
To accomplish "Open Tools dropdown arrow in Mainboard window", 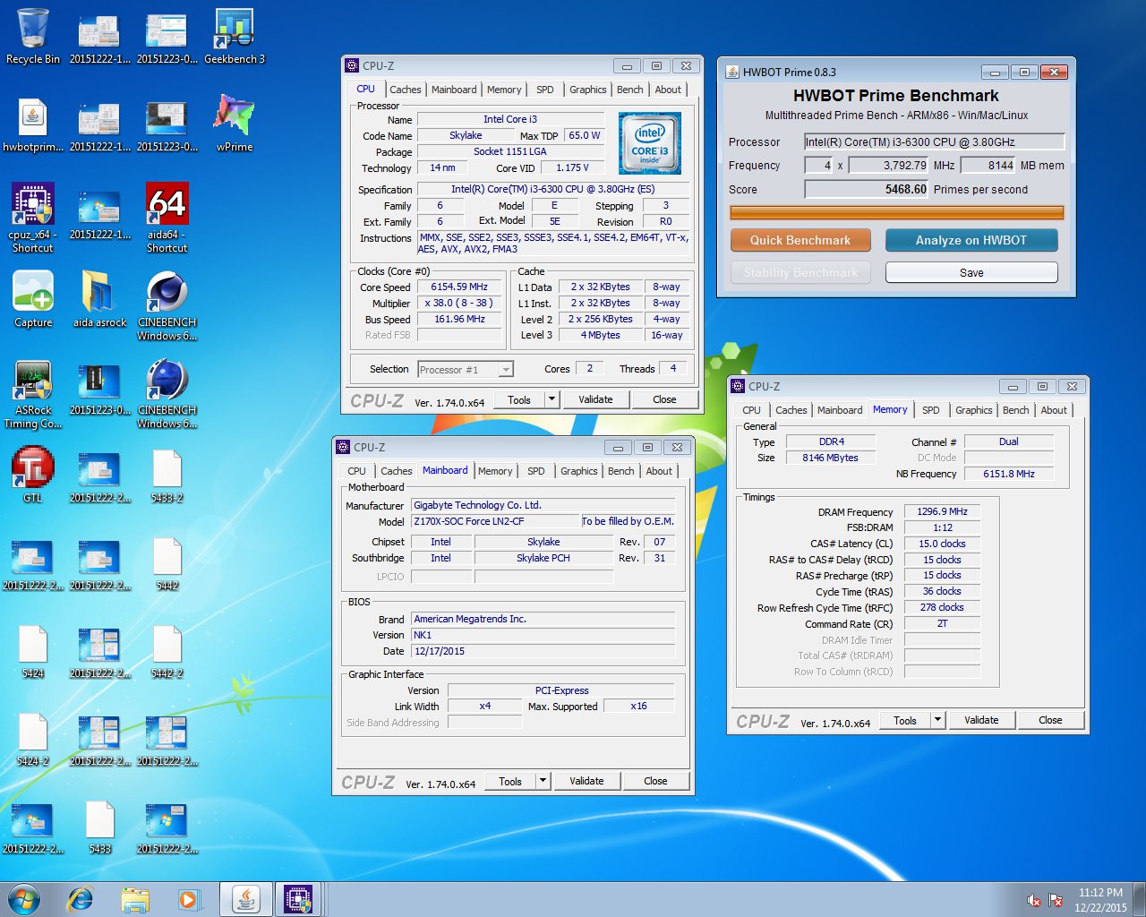I will coord(543,781).
